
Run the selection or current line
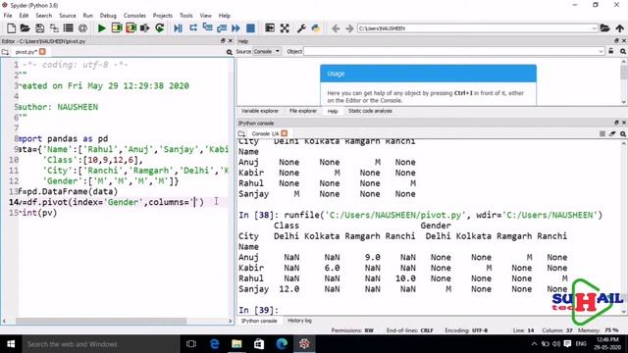(145, 28)
